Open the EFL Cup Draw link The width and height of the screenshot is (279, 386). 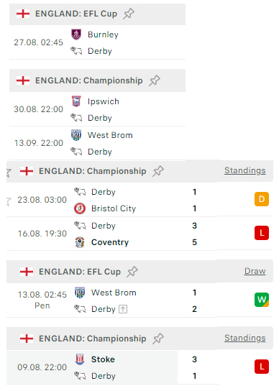click(x=255, y=271)
